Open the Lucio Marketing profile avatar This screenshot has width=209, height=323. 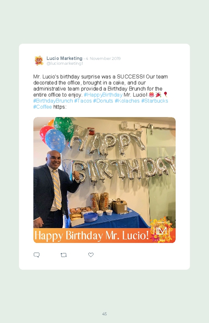[x=39, y=61]
